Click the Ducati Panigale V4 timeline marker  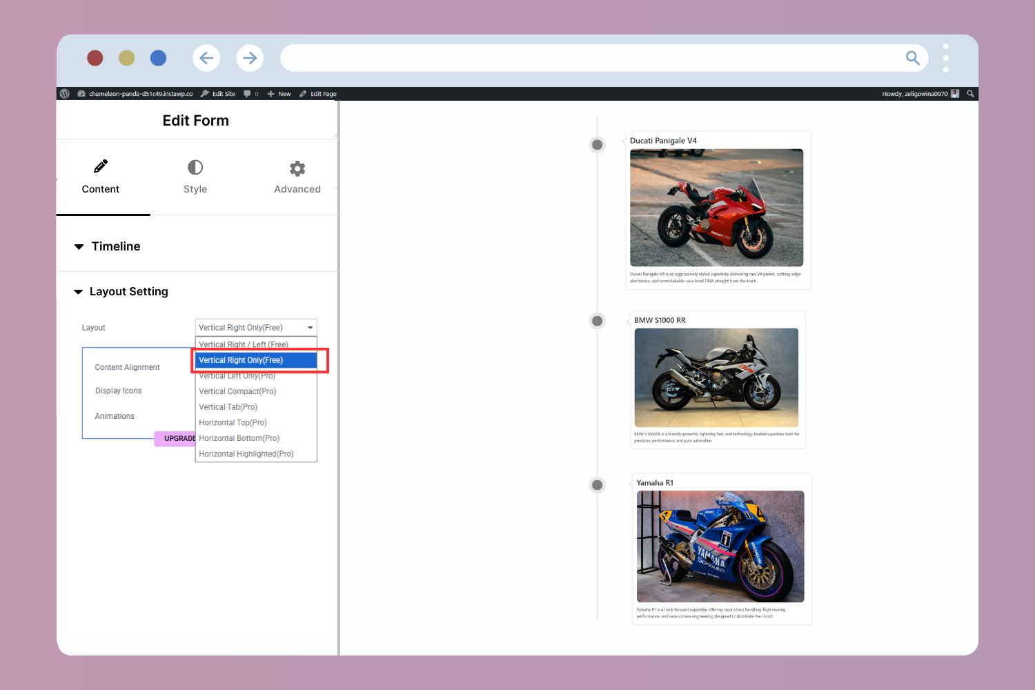tap(598, 145)
